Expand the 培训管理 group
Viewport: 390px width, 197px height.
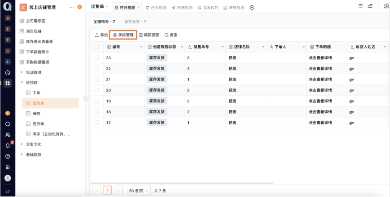pos(22,72)
